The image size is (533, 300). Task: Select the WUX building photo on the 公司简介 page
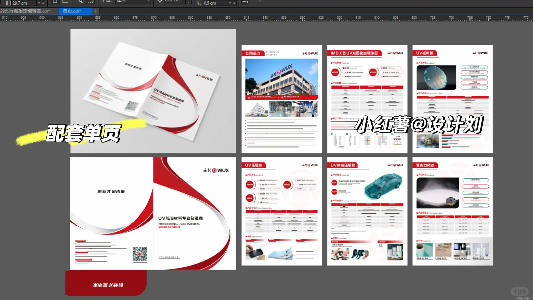point(282,77)
